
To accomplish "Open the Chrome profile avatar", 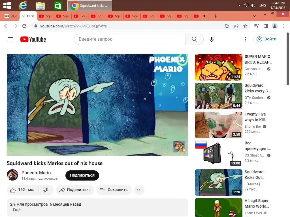I will click(x=275, y=26).
